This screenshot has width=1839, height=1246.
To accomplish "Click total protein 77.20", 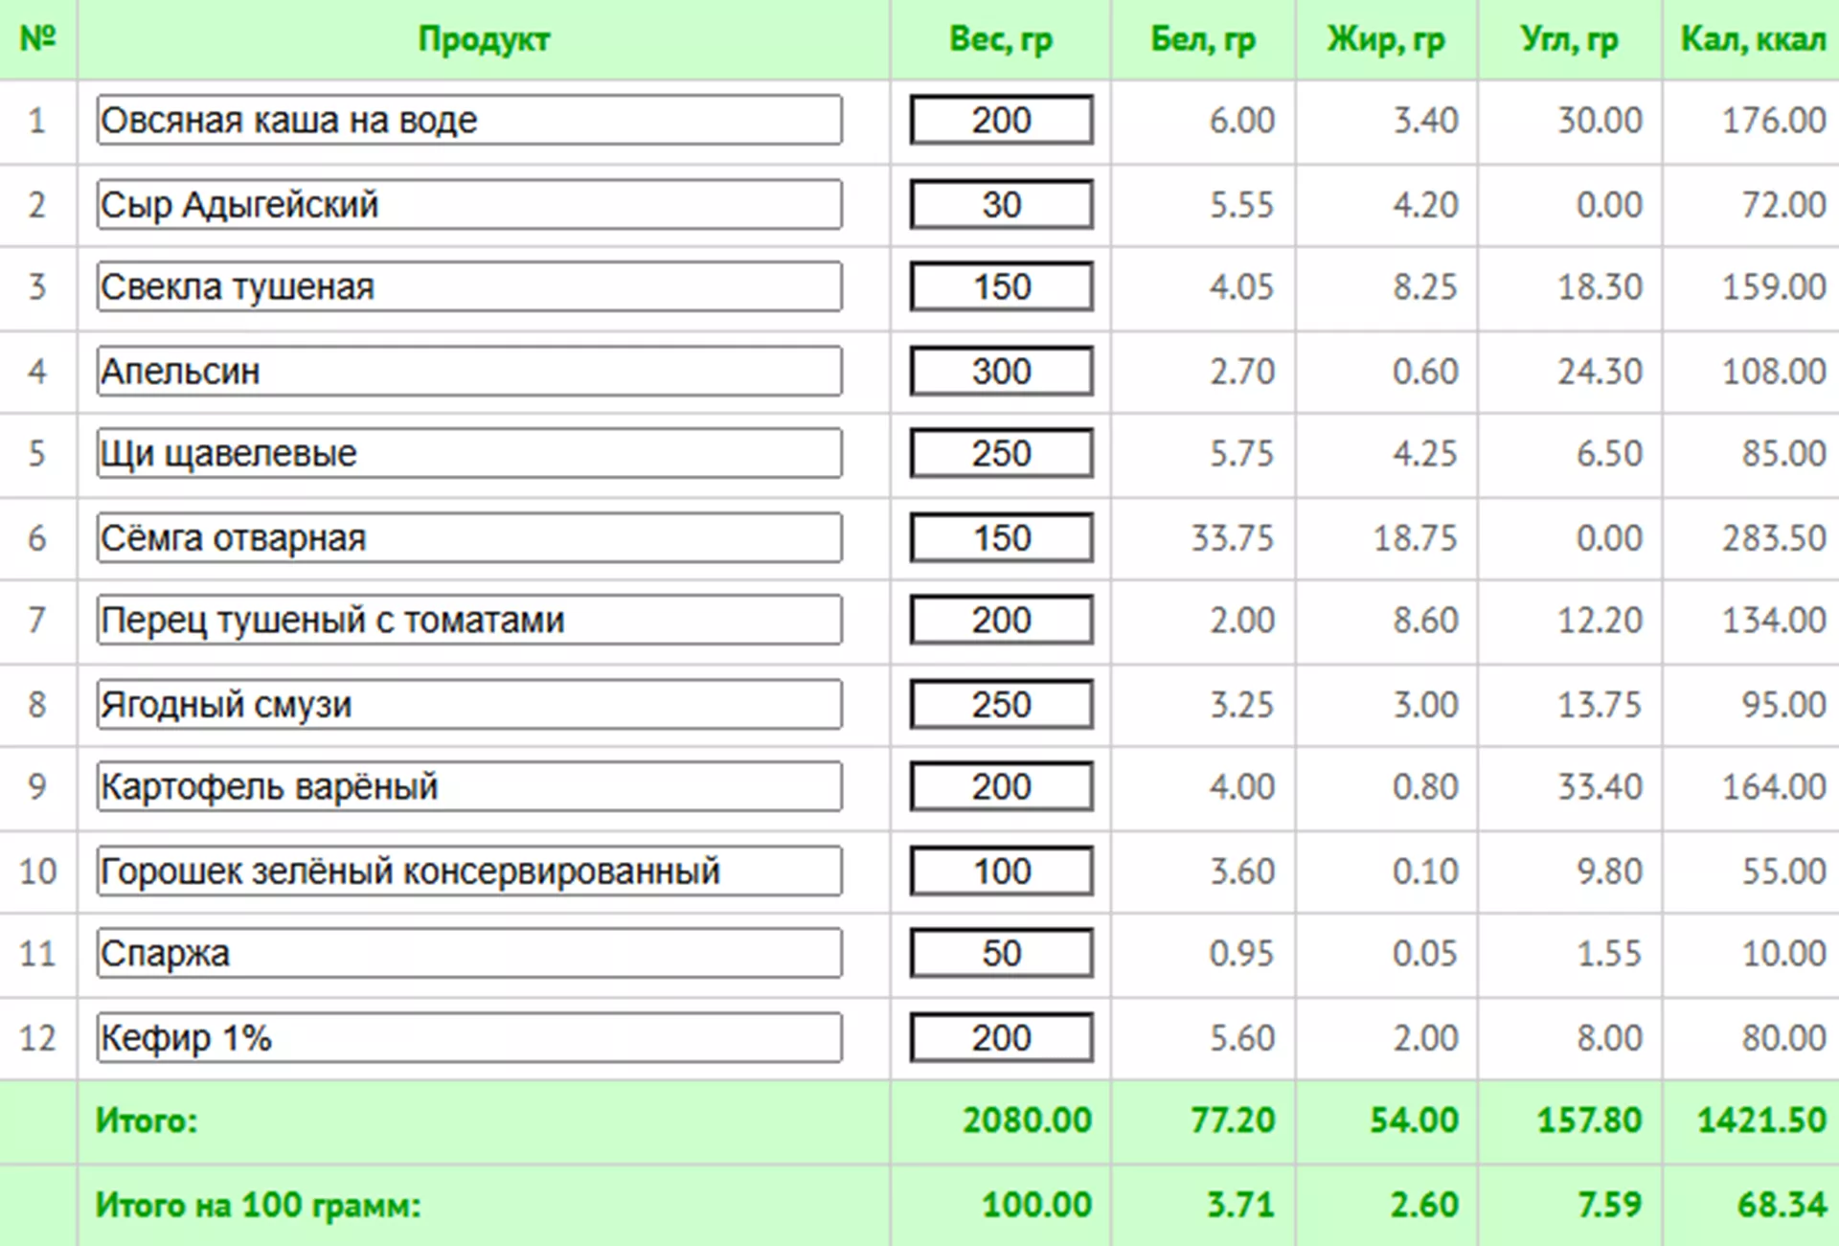I will coord(1232,1121).
